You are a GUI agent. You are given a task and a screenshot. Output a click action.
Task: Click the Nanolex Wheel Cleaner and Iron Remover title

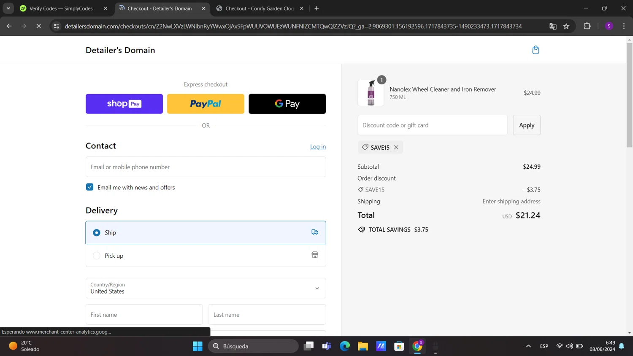pos(443,89)
